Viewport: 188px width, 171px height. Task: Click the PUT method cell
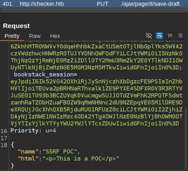102,4
